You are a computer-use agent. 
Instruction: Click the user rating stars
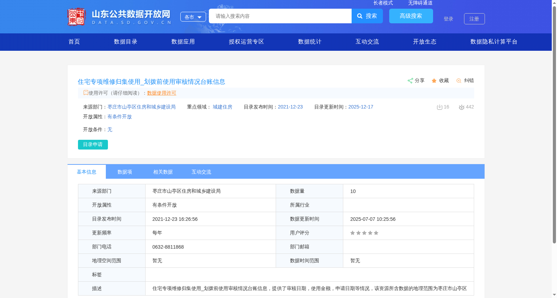pyautogui.click(x=364, y=233)
